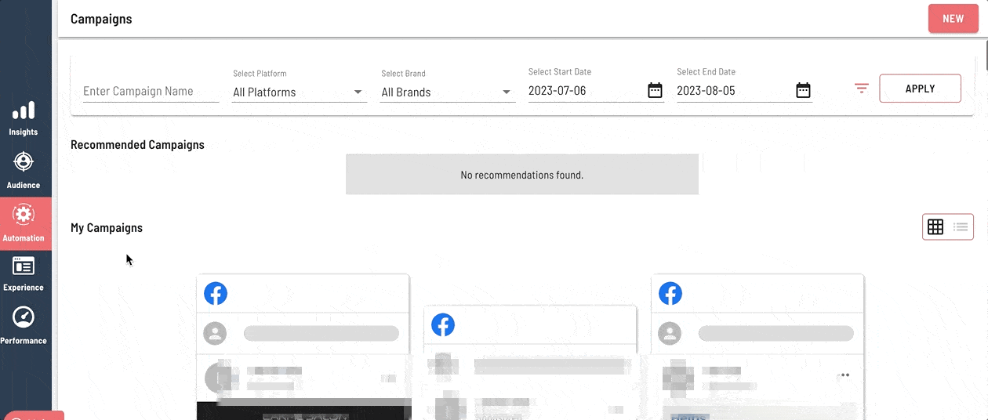Open the Audience section in sidebar

(24, 170)
